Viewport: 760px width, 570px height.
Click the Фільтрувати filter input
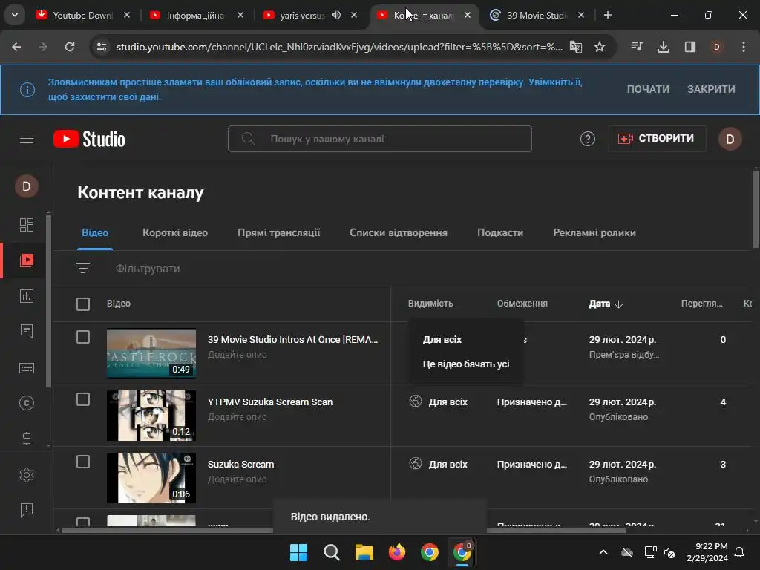(148, 269)
